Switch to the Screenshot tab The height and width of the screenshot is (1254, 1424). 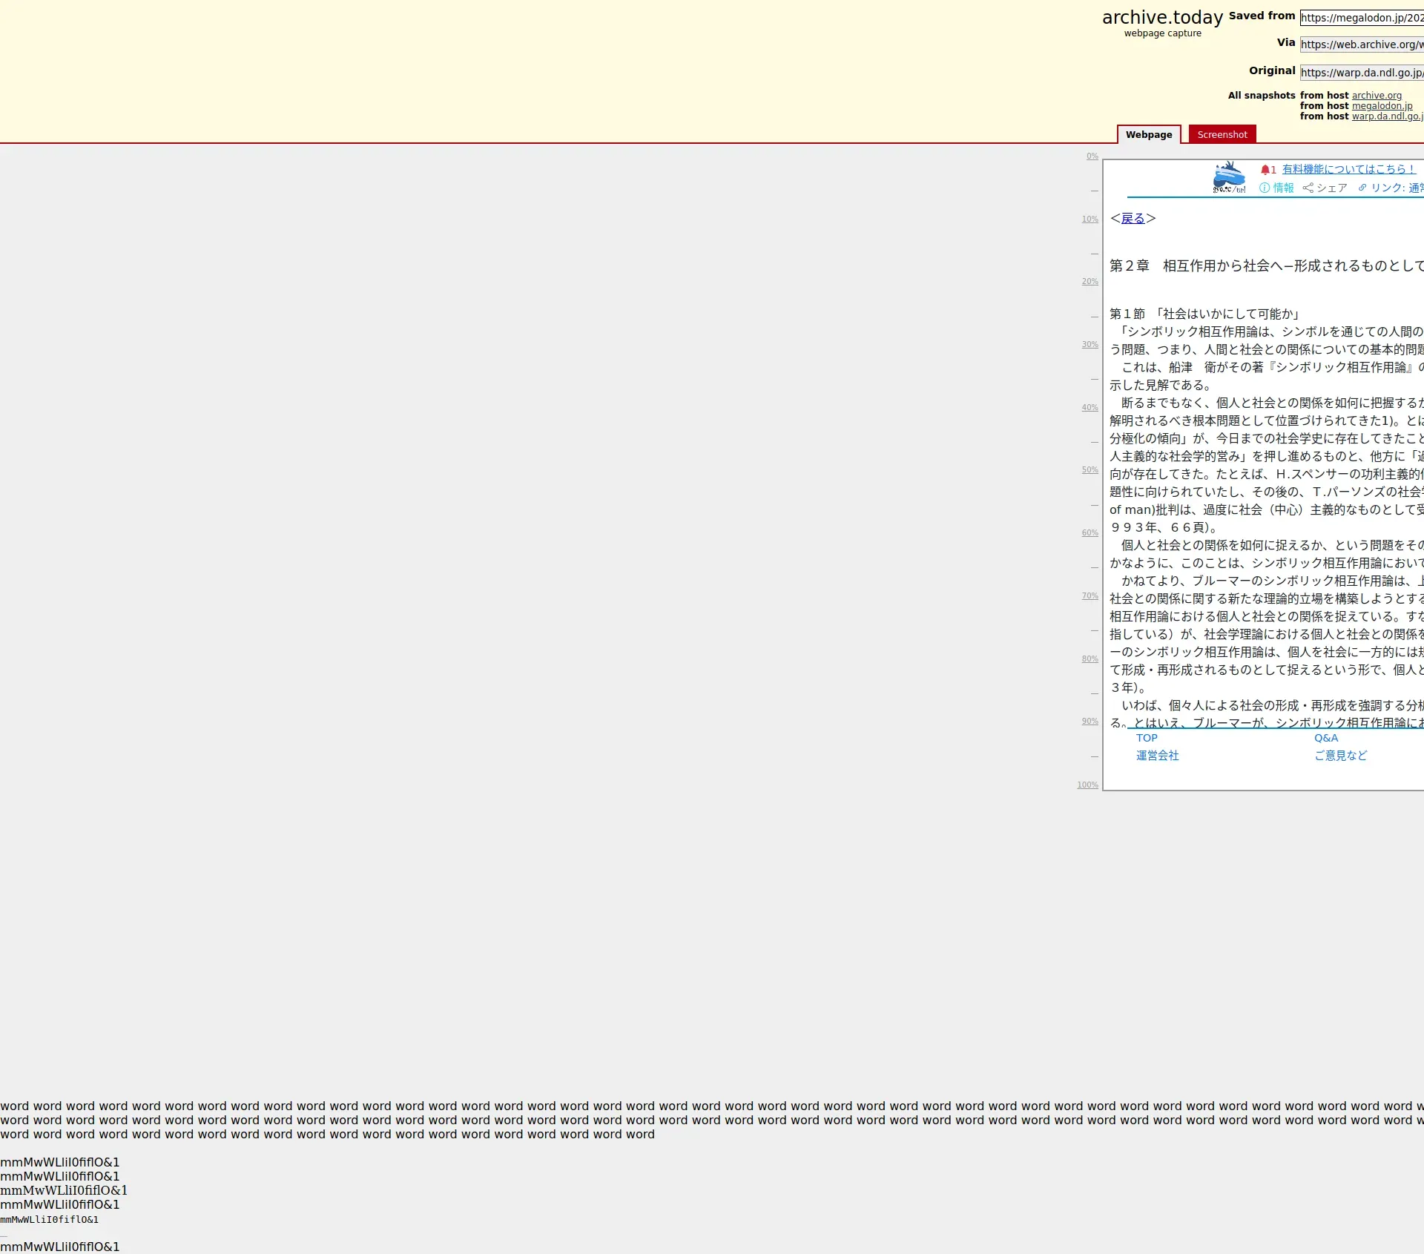tap(1222, 135)
